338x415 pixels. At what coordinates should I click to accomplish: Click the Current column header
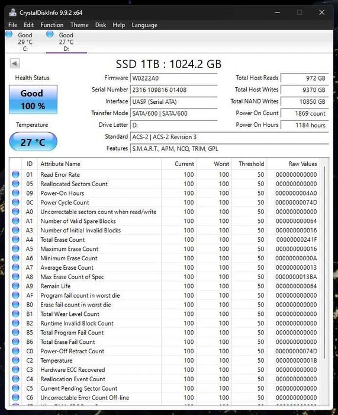179,164
